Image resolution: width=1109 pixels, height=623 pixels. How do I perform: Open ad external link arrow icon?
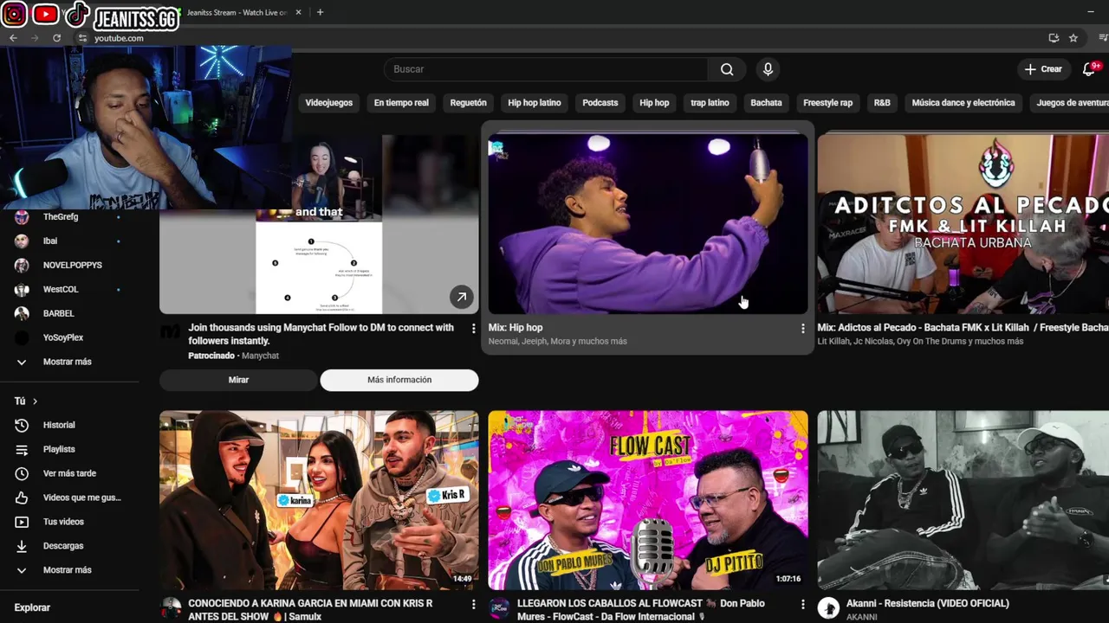tap(462, 298)
